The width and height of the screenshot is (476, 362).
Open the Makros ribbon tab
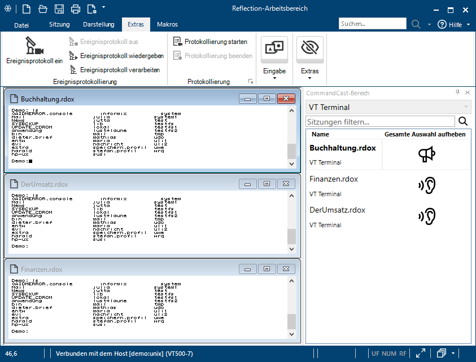pyautogui.click(x=167, y=24)
